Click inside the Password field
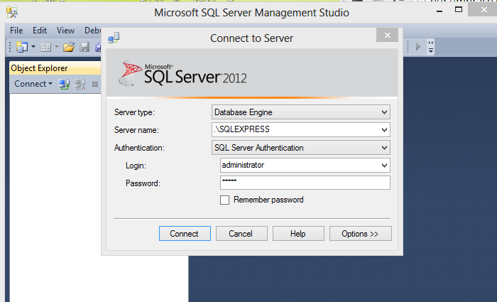Screen dimensions: 497x302 click(305, 183)
